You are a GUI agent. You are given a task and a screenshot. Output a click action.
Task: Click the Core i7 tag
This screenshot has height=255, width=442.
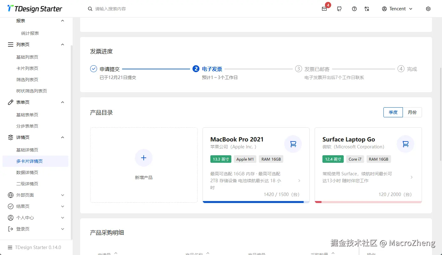coord(355,159)
